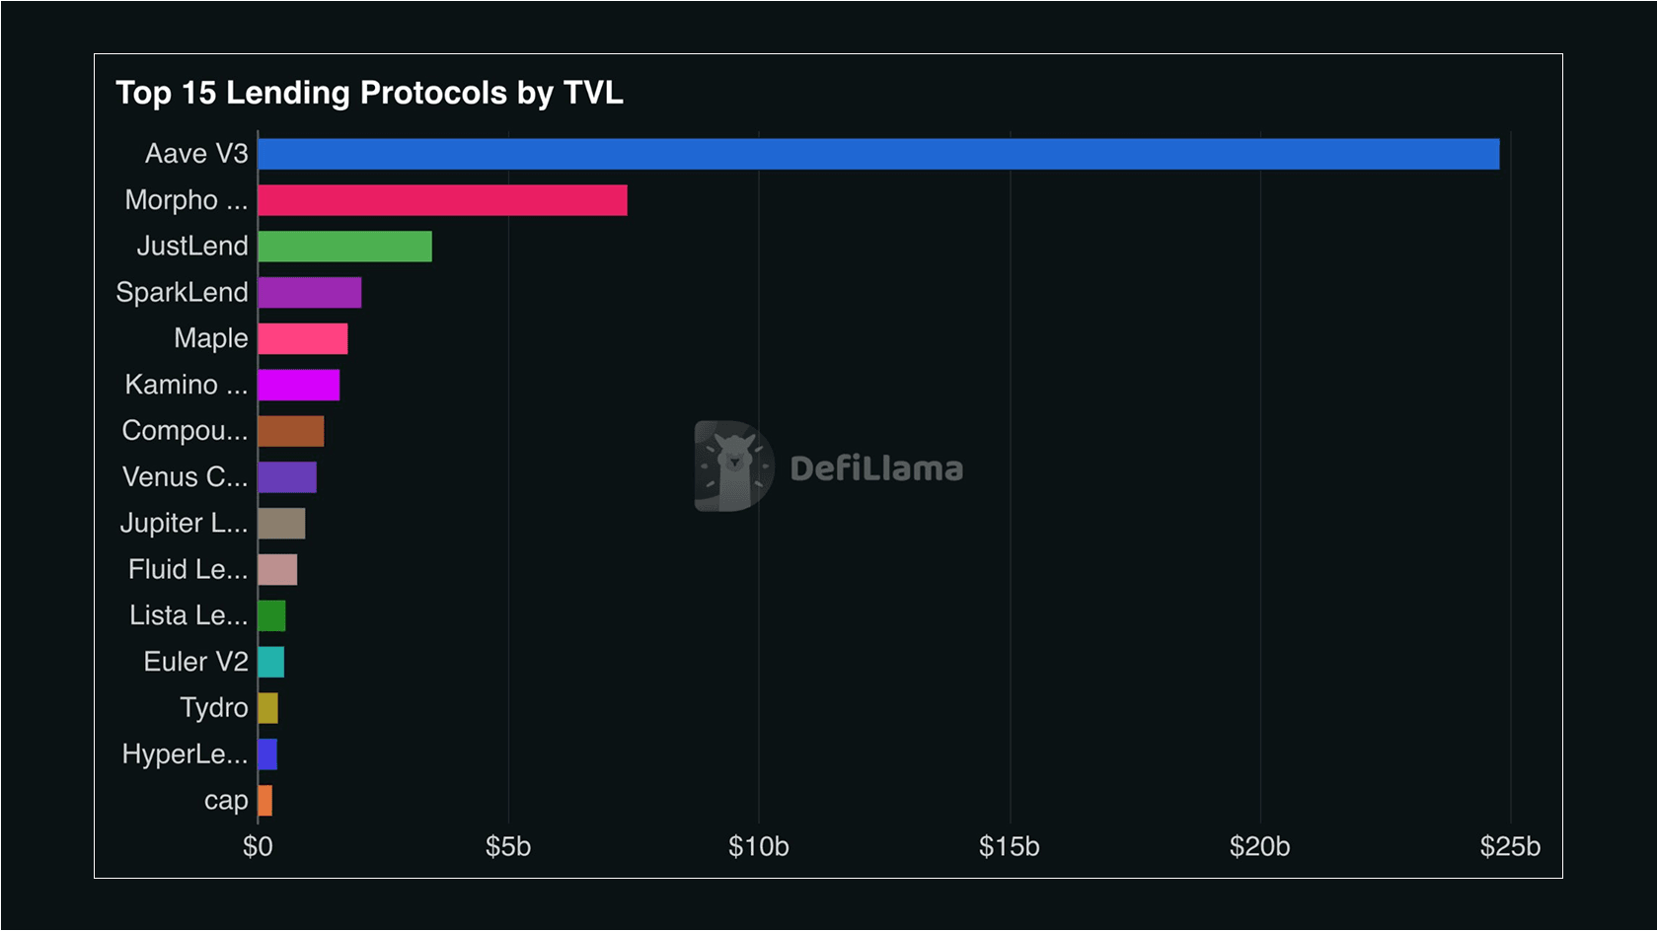Click the DefiLlama watermark text
Screen dimensions: 1658x931
tap(876, 468)
